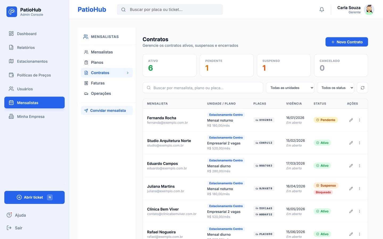Open more actions for Fernanda Rocha
Image resolution: width=383 pixels, height=239 pixels.
tap(359, 120)
